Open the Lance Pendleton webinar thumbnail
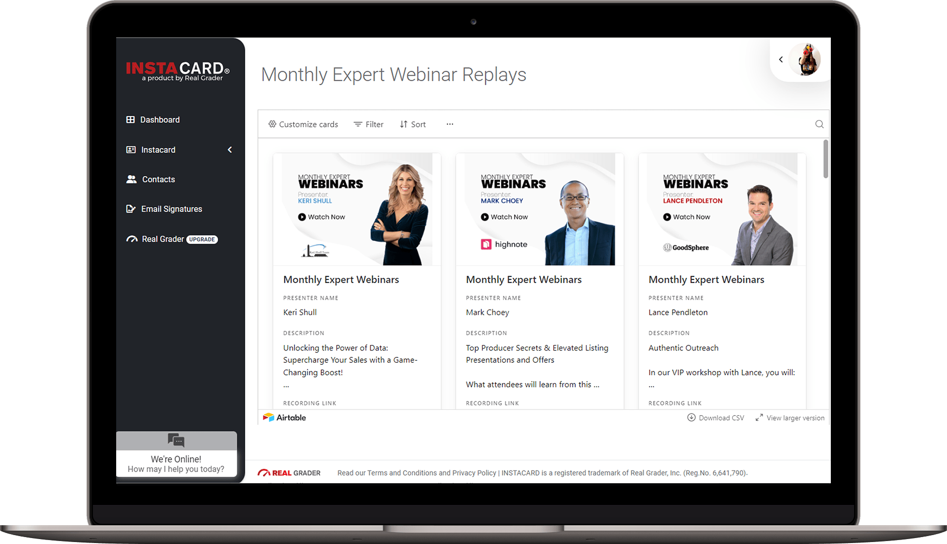 [x=722, y=209]
